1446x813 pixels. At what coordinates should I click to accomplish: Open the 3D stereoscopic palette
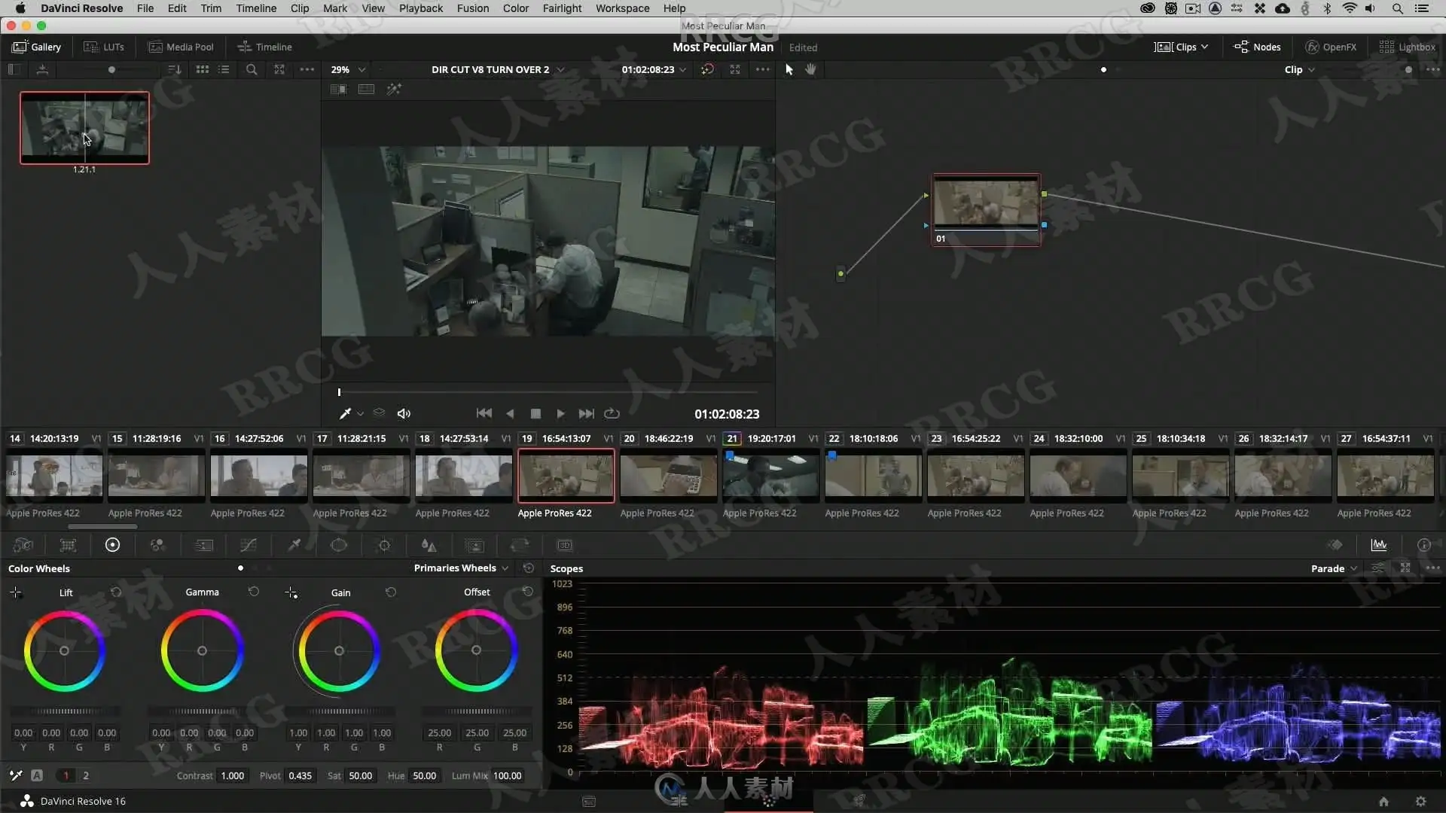[x=565, y=545]
